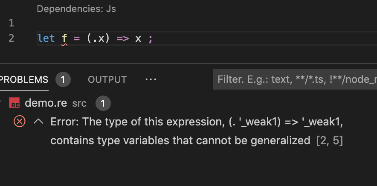Click the red error circle icon
This screenshot has height=186, width=377.
coord(20,122)
